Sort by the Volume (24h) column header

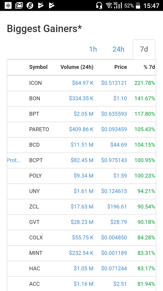click(77, 67)
